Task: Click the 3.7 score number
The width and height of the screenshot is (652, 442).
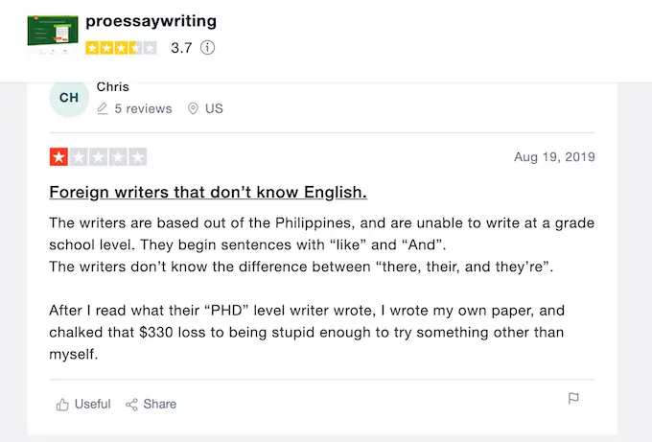Action: [x=181, y=47]
